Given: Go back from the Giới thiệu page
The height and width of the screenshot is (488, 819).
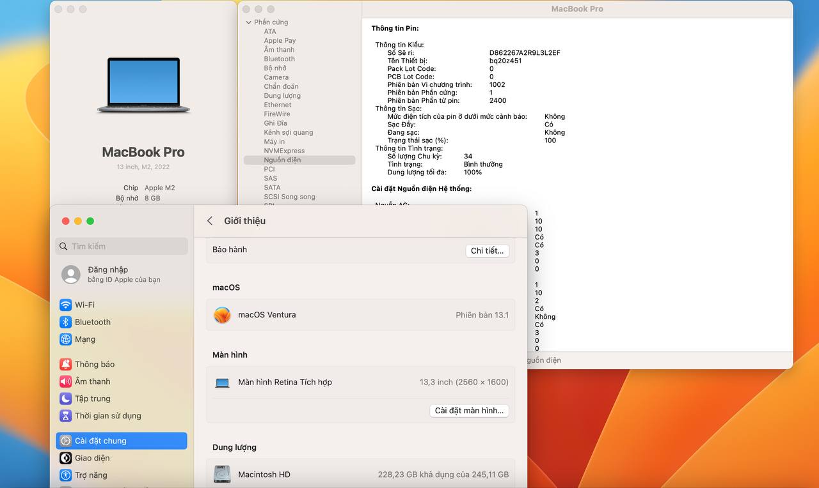Looking at the screenshot, I should tap(209, 221).
